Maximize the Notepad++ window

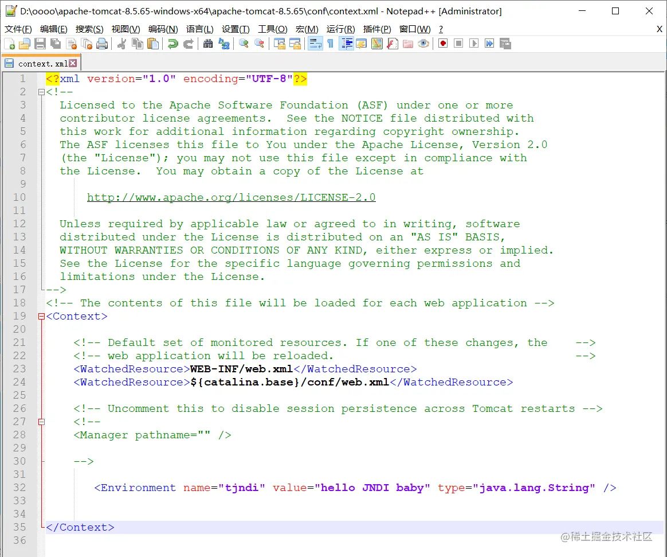pyautogui.click(x=615, y=11)
